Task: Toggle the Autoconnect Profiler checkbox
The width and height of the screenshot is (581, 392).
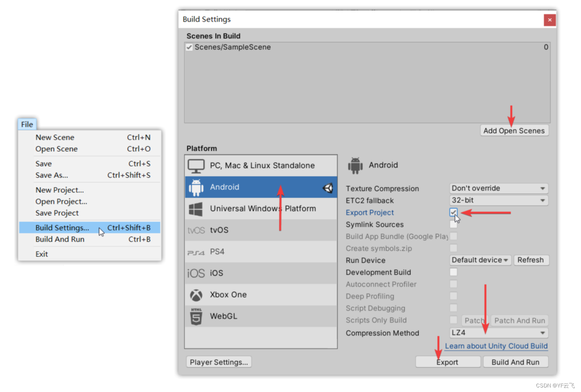Action: click(453, 284)
